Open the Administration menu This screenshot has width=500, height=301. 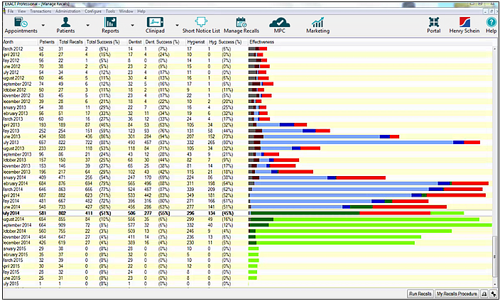coord(68,11)
